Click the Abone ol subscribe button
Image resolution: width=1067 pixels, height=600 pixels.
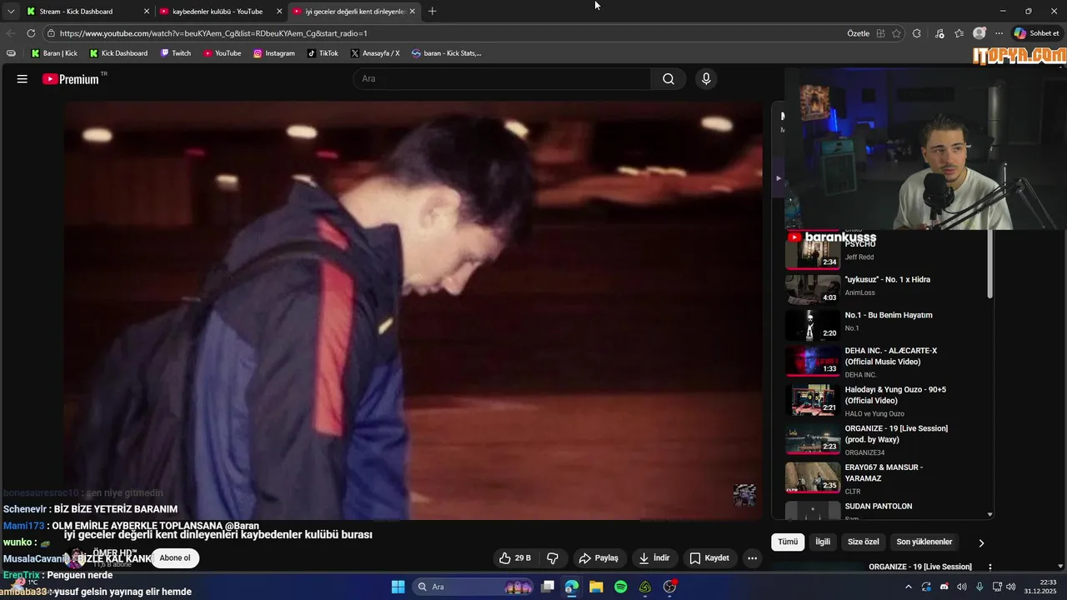(x=175, y=558)
